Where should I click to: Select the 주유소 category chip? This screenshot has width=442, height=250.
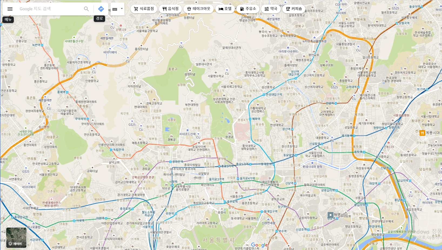point(248,9)
